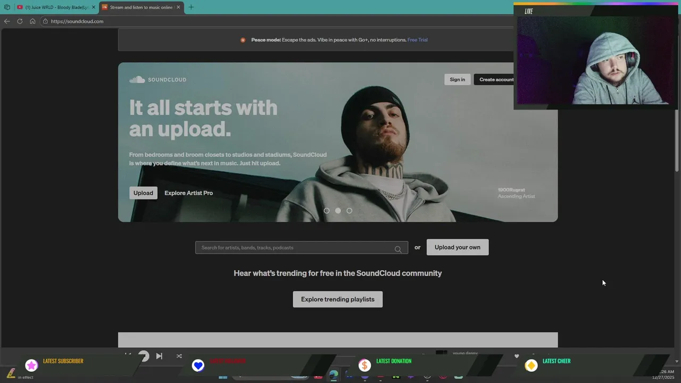
Task: Focus the soundcloud.com address bar
Action: click(x=277, y=21)
